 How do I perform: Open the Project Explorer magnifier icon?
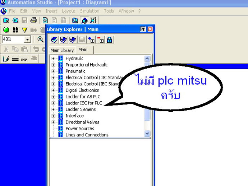point(75,20)
